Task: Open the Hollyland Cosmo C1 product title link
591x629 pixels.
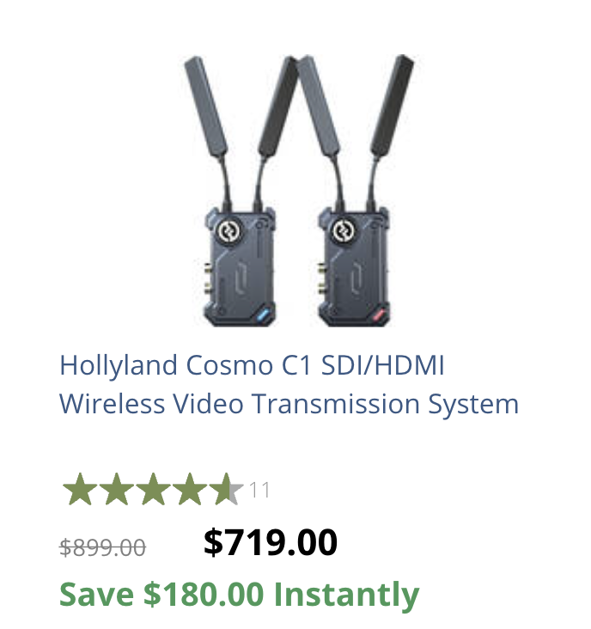Action: (x=289, y=384)
